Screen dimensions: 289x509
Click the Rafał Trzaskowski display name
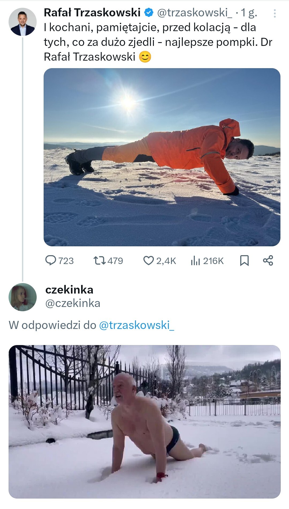click(x=92, y=12)
